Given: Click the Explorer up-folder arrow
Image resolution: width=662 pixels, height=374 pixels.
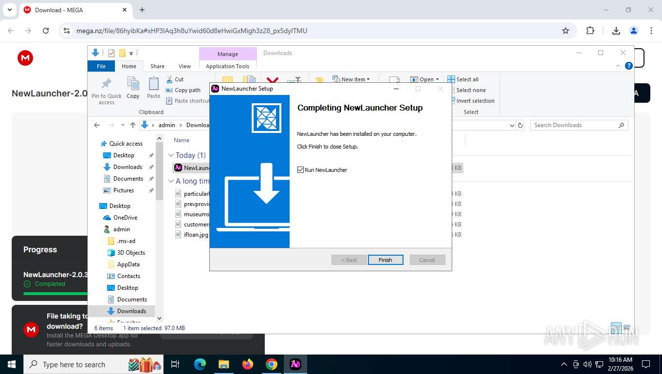Looking at the screenshot, I should (x=133, y=125).
